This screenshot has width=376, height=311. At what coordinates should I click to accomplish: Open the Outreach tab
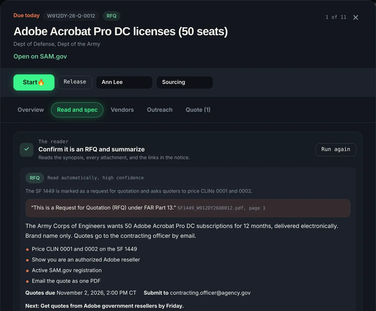pyautogui.click(x=160, y=110)
